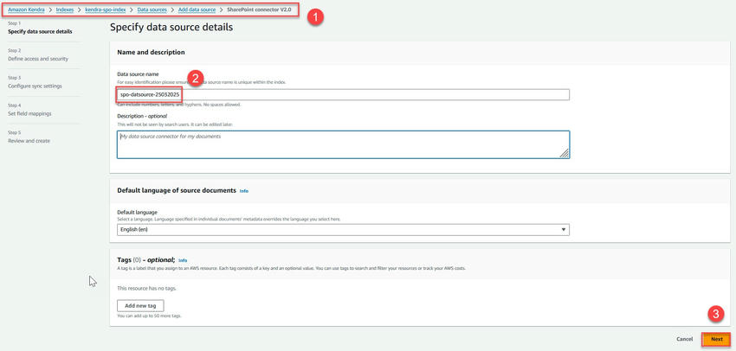Click the Default language dropdown arrow

564,230
